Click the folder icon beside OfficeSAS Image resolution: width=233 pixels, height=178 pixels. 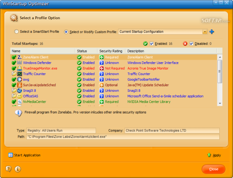(14, 96)
